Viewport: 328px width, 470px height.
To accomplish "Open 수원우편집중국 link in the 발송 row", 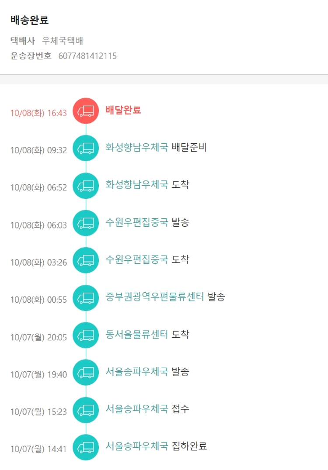I will tap(136, 222).
